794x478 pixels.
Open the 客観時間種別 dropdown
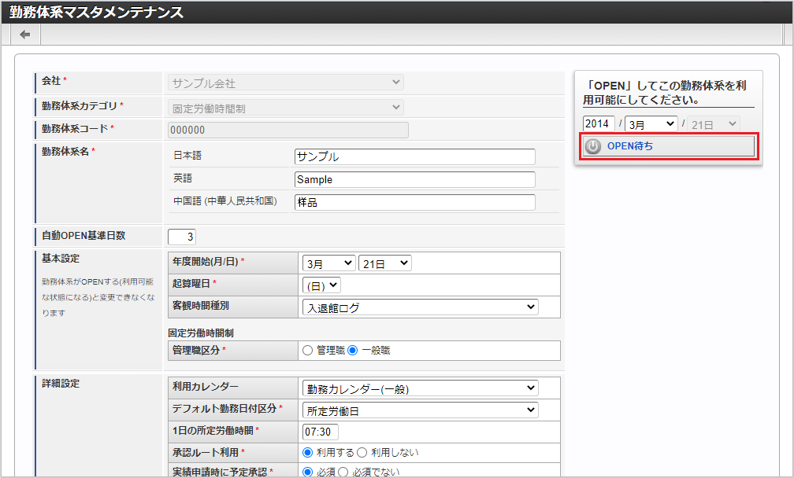click(421, 307)
